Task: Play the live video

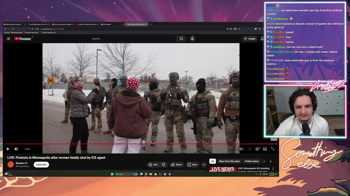Action: tap(8, 149)
